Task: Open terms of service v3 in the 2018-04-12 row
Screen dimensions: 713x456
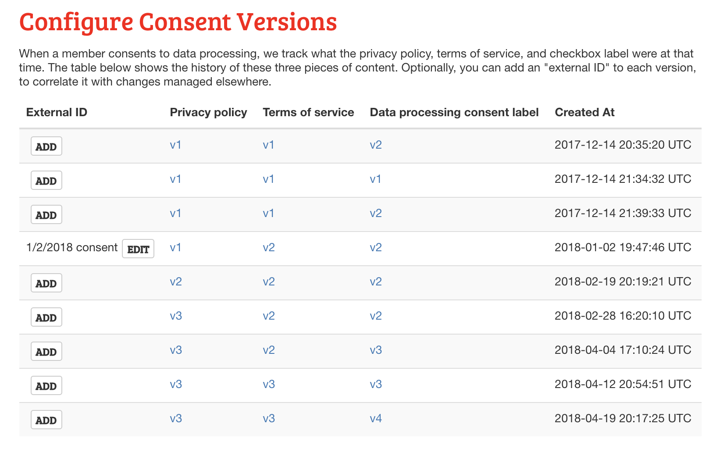Action: (x=269, y=384)
